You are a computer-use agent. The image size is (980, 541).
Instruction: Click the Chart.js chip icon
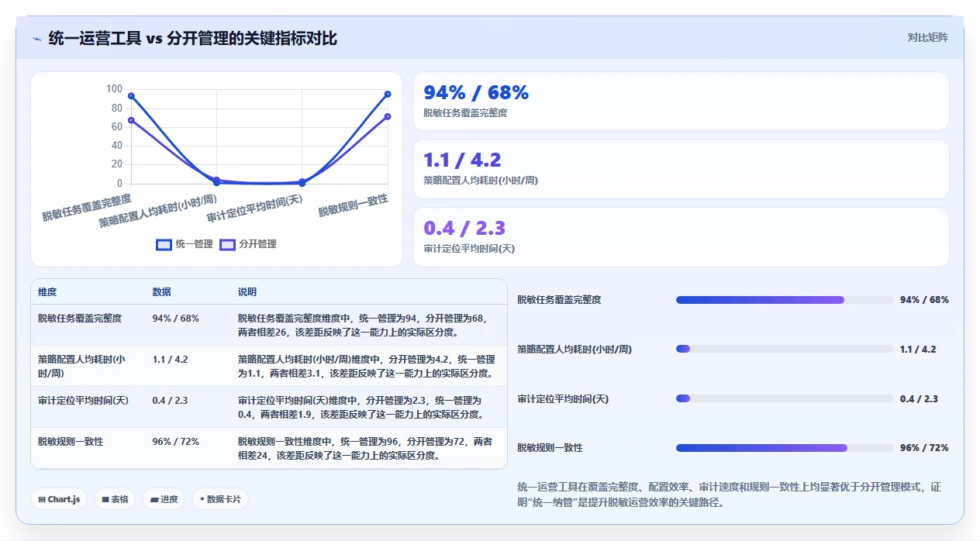pyautogui.click(x=42, y=500)
